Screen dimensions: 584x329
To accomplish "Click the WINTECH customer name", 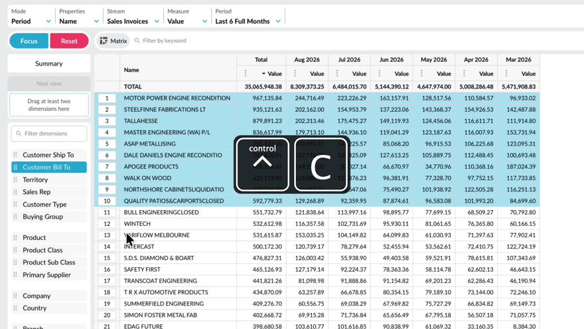I will pyautogui.click(x=137, y=224).
